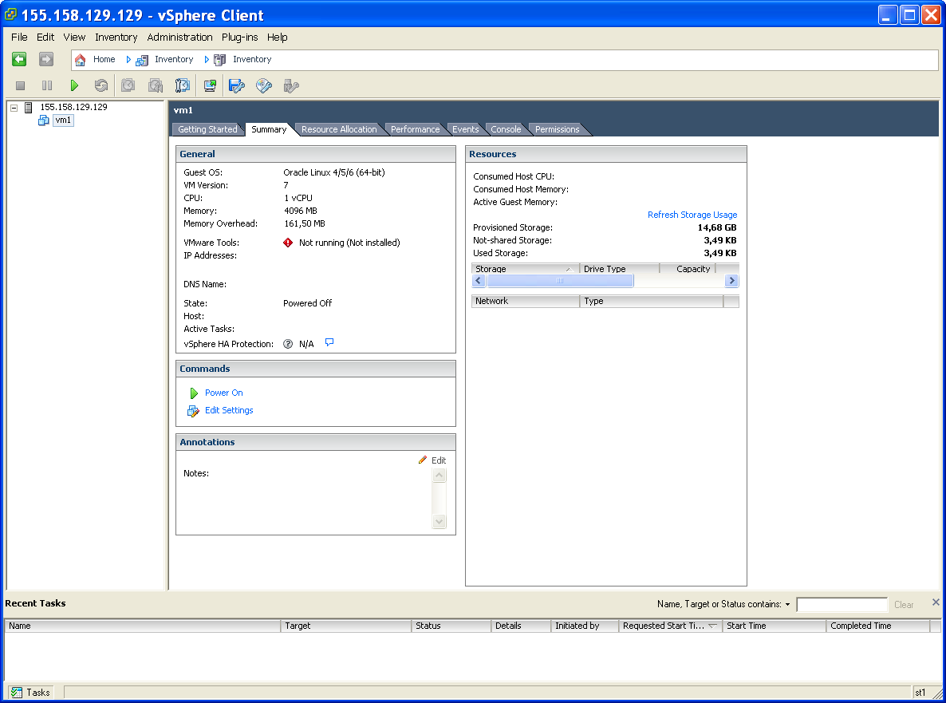Switch to the Getting Started tab
Screen dimensions: 946x703
[x=207, y=129]
